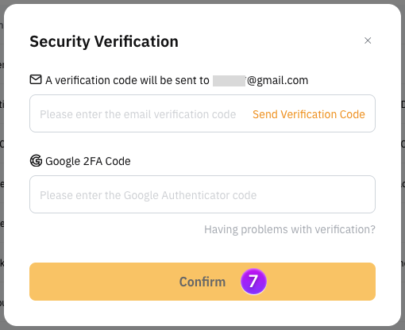Open Having problems with verification link
This screenshot has height=330, width=405.
click(290, 229)
